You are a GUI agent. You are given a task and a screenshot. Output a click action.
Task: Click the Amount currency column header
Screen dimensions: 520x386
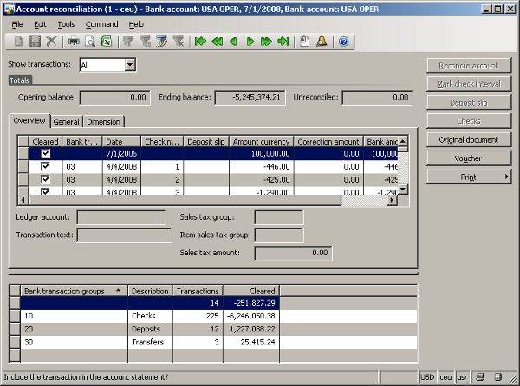click(x=262, y=142)
